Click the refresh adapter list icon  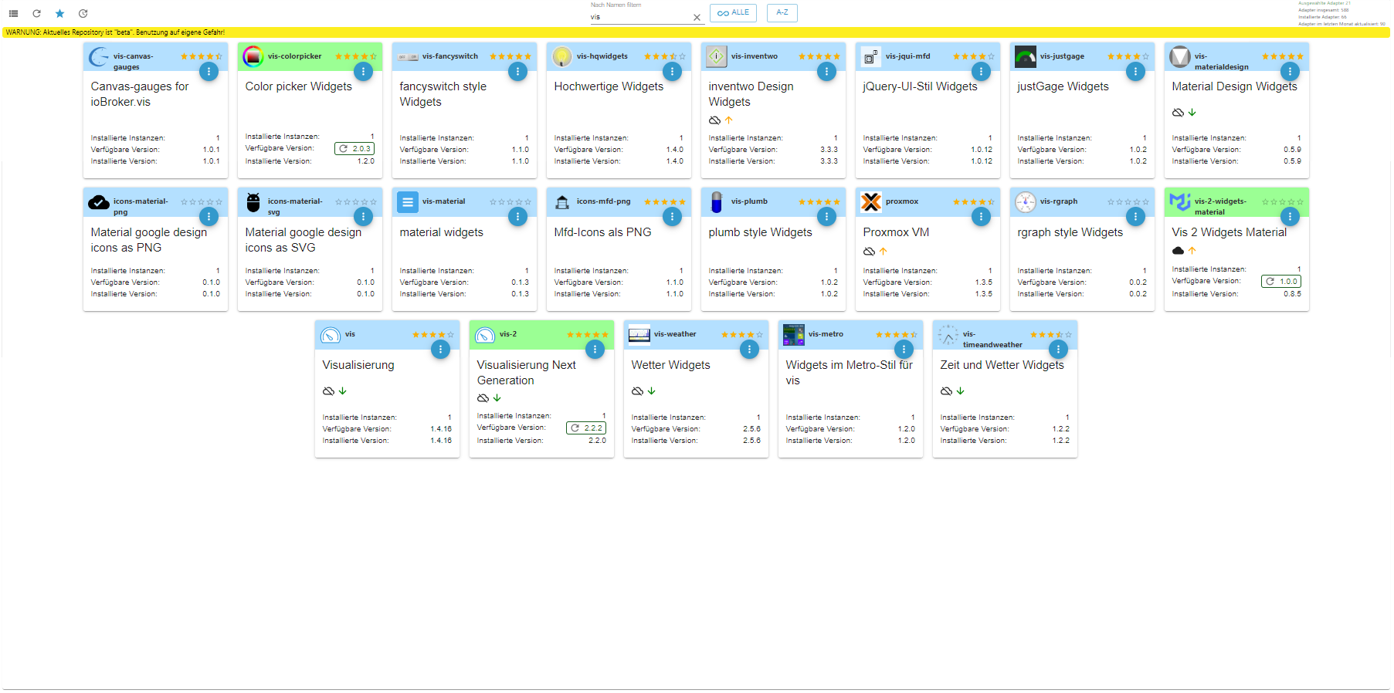[x=36, y=14]
